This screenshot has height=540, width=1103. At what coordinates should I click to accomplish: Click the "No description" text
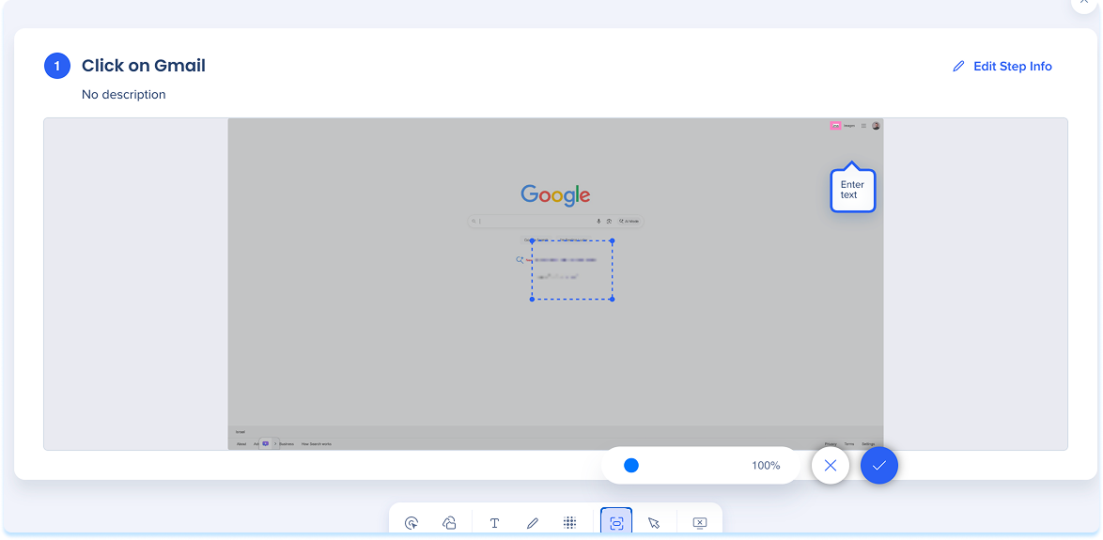tap(124, 95)
